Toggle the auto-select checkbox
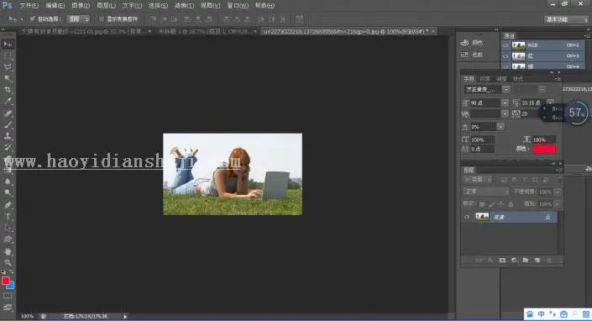The height and width of the screenshot is (321, 592). pos(33,18)
